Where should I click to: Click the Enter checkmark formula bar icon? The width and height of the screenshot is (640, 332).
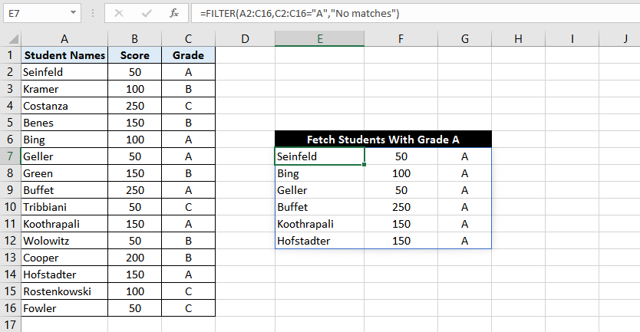pos(147,14)
